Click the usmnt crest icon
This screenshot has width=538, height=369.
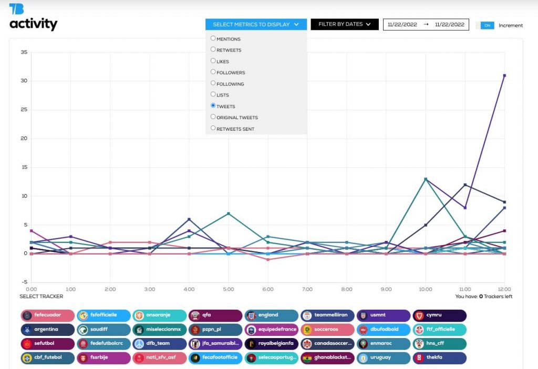tap(364, 315)
